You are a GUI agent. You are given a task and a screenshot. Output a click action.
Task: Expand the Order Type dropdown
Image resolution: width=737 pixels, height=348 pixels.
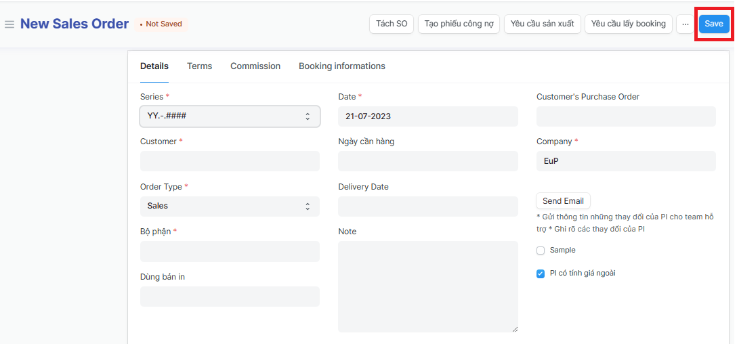pyautogui.click(x=230, y=206)
